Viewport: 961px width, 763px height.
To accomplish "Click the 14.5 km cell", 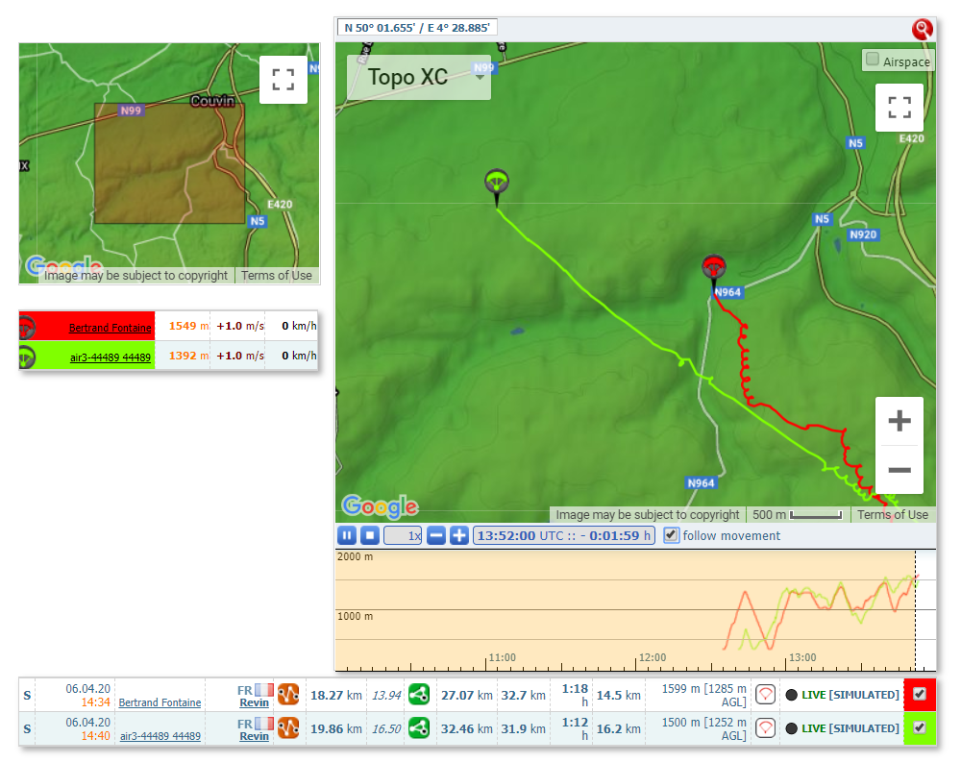I will pyautogui.click(x=618, y=695).
